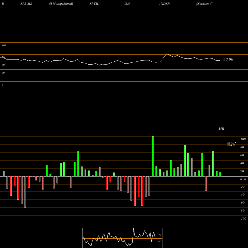Click the RSI axis label 100

click(x=4, y=45)
